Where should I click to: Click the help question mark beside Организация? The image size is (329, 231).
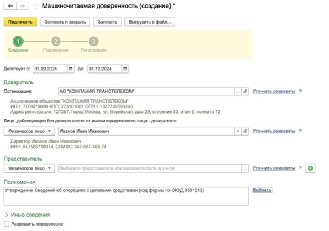[301, 91]
